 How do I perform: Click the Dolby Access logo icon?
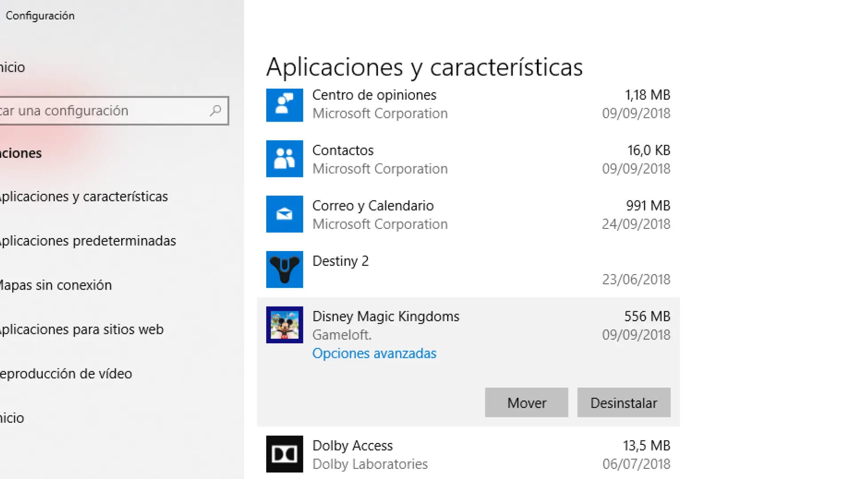click(x=284, y=454)
